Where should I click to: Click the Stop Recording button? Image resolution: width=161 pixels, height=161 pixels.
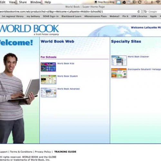pyautogui.click(x=104, y=2)
